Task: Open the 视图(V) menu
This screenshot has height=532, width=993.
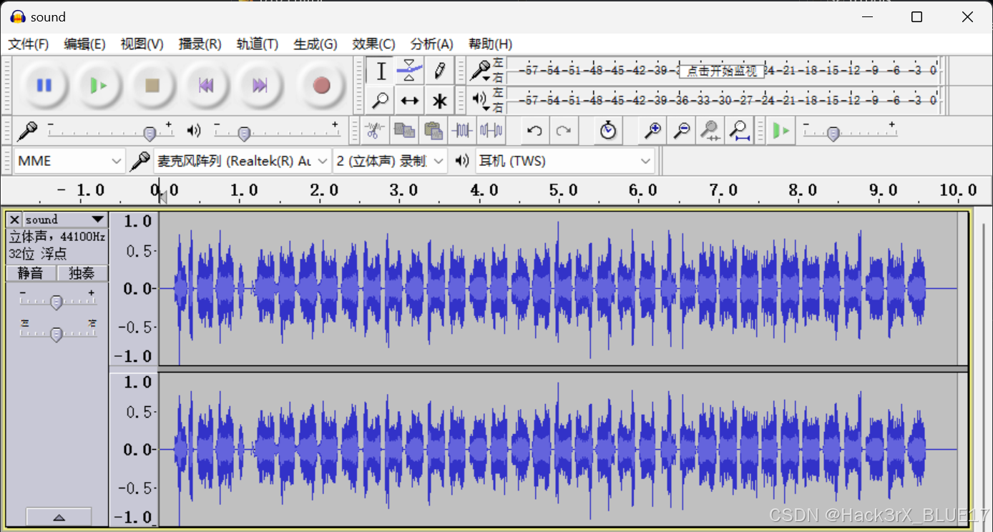Action: (142, 44)
